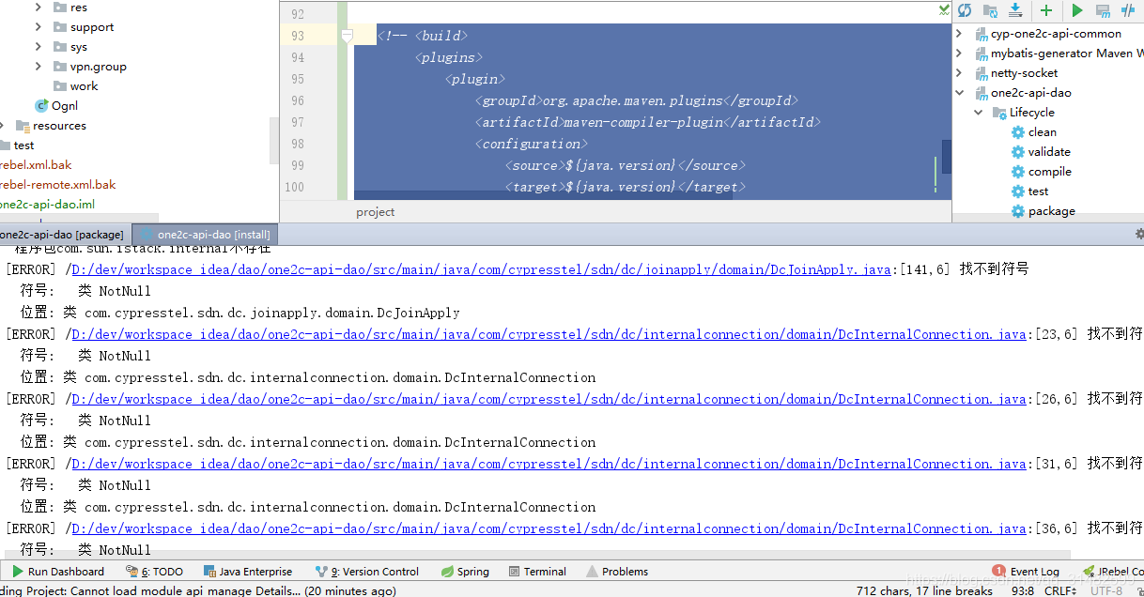Click Download Sources and Documentation icon
The image size is (1144, 597).
(1015, 10)
